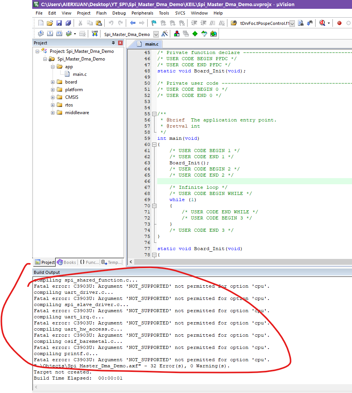The height and width of the screenshot is (393, 352).
Task: Collapse the Spi_Master_Dma_Demo target node
Action: [45, 59]
